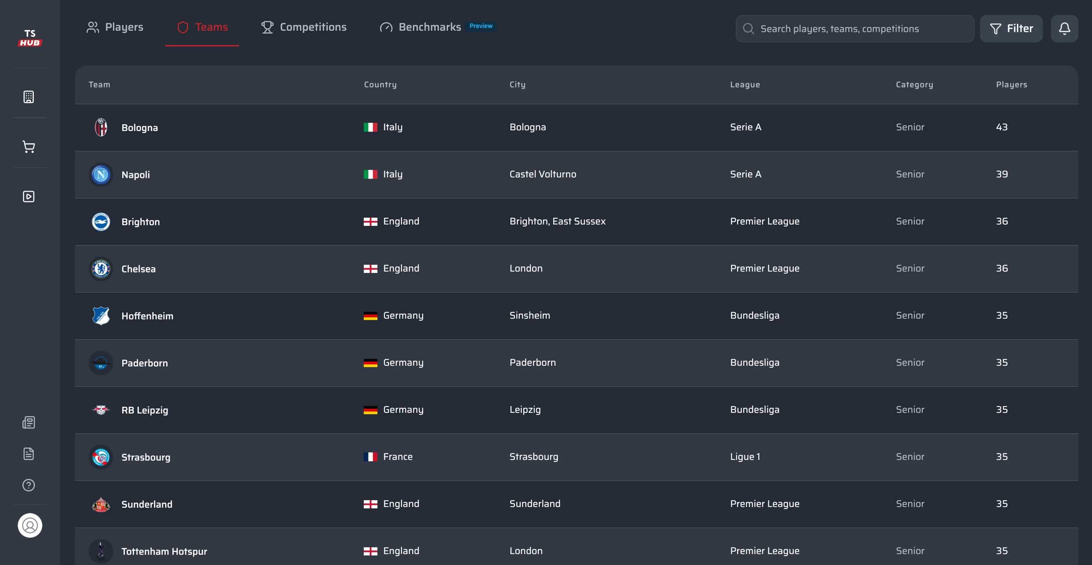Click Napoli's player count 39
Screen dimensions: 1092x565
[1002, 174]
